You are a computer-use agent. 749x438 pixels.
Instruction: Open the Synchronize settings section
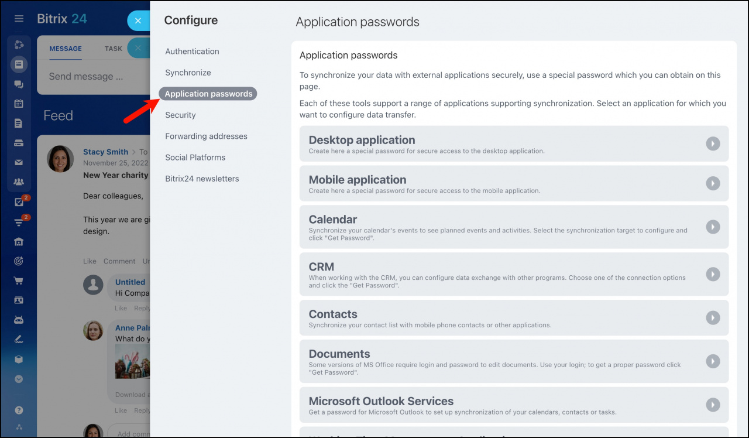[188, 73]
